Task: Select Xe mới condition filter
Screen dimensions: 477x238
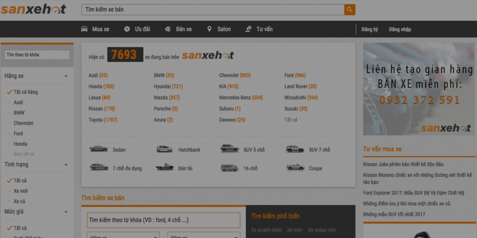Action: 20,191
